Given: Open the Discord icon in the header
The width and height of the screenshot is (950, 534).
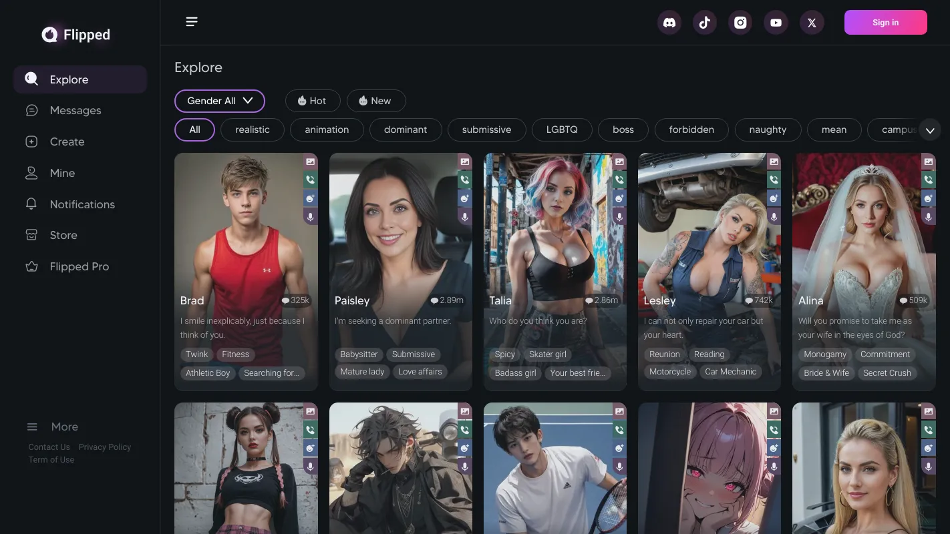Looking at the screenshot, I should [x=669, y=22].
